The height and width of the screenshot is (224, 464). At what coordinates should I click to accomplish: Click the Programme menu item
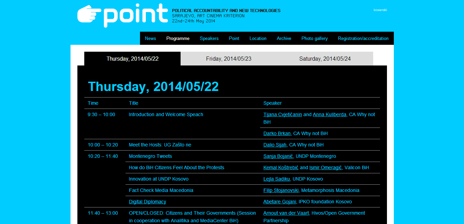tap(178, 38)
